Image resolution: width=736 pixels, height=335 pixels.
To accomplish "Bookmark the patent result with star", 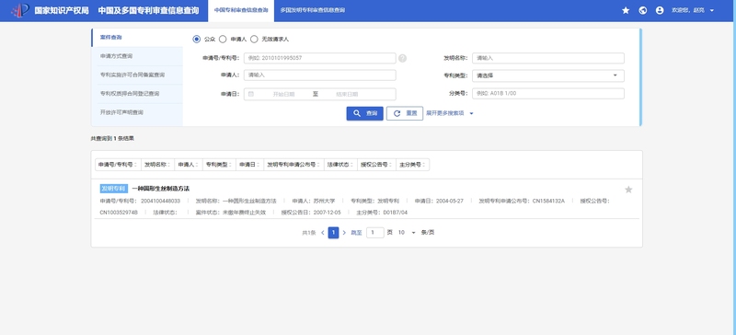I will point(628,190).
